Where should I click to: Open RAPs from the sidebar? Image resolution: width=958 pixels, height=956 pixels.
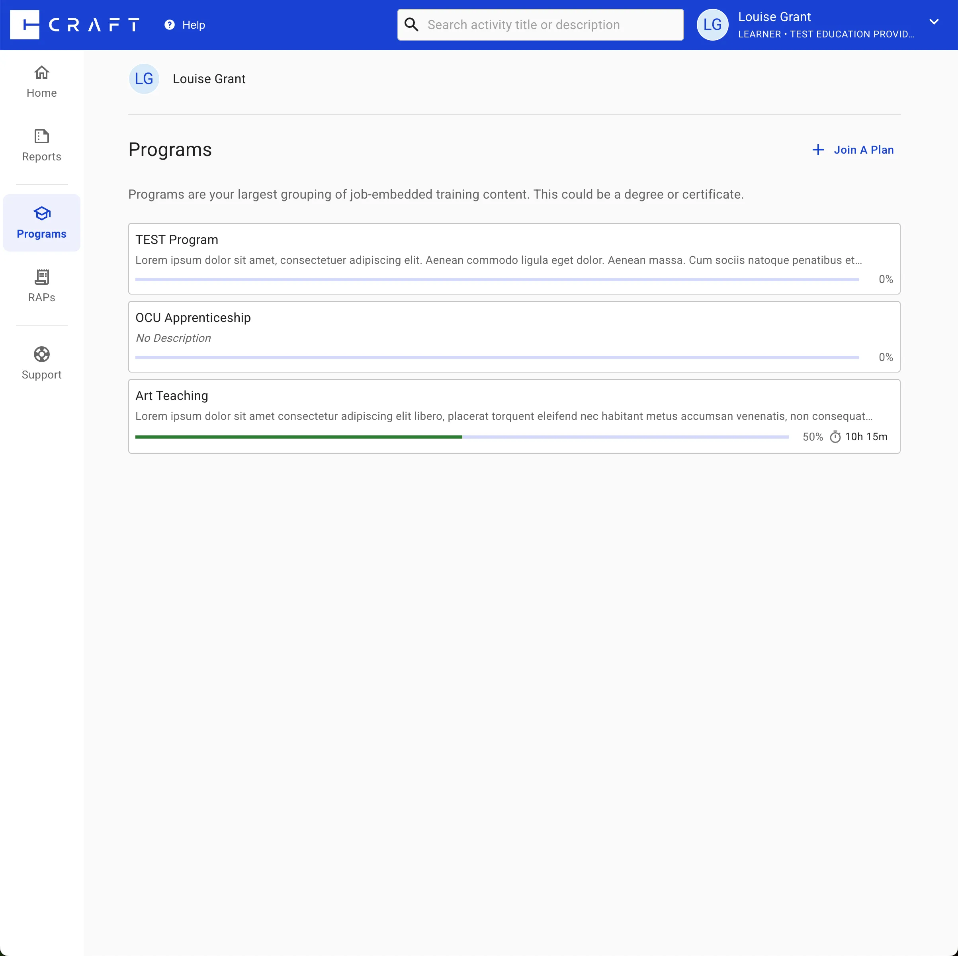[42, 287]
